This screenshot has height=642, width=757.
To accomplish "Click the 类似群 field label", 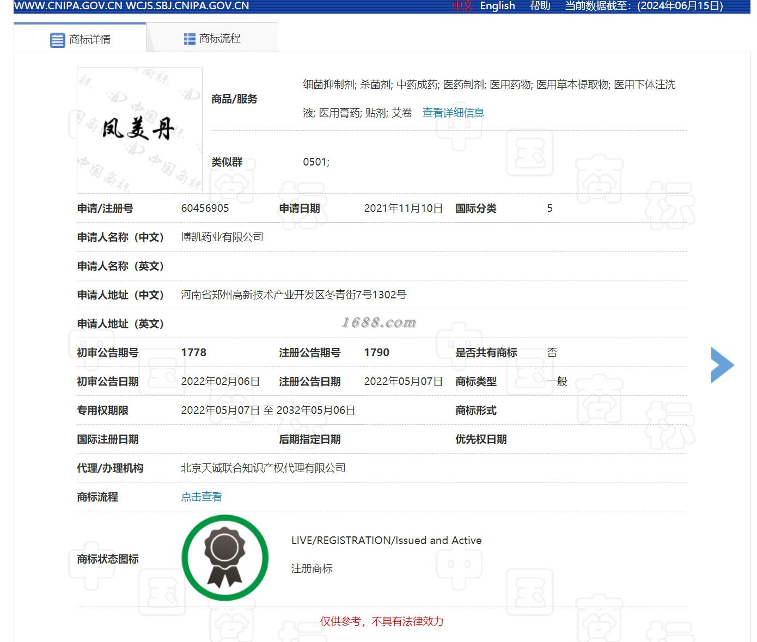I will tap(227, 162).
